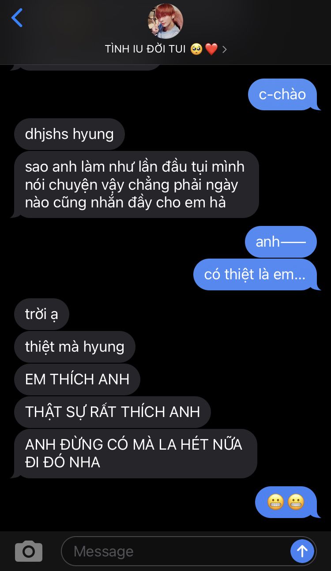The width and height of the screenshot is (331, 571).
Task: Open contact's profile picture avatar
Action: [165, 21]
